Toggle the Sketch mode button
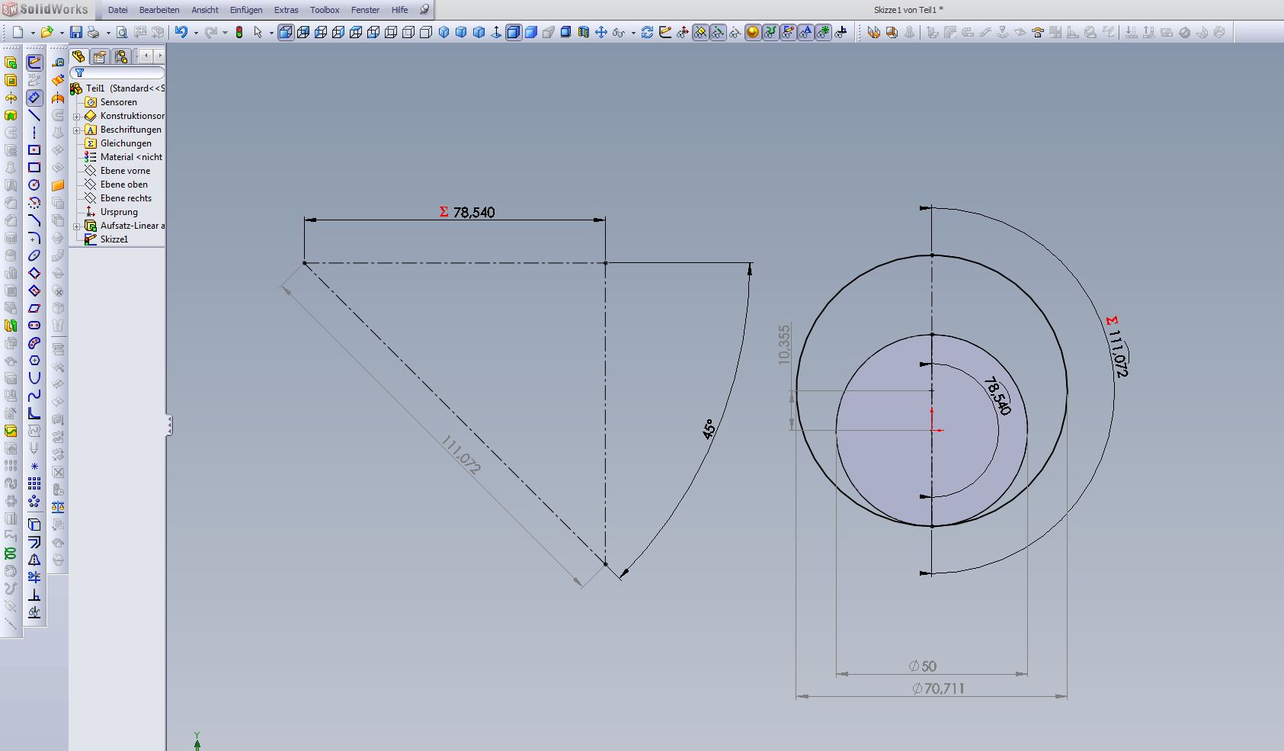 click(34, 63)
